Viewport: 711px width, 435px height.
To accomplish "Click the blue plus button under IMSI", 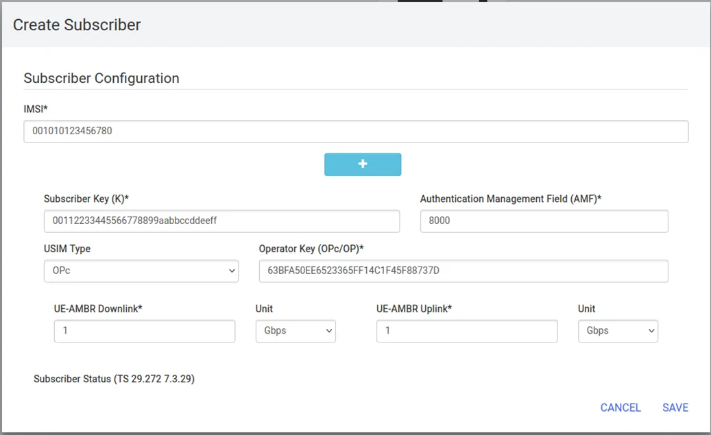I will click(x=363, y=164).
